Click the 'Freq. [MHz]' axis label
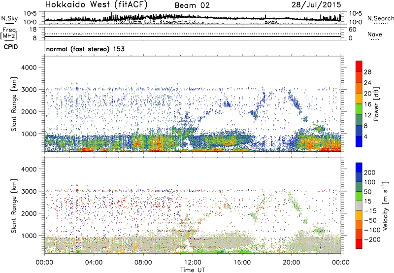This screenshot has width=394, height=273. click(x=9, y=33)
